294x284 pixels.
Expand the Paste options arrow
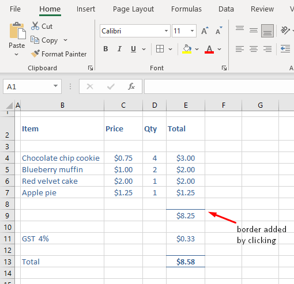tap(17, 55)
